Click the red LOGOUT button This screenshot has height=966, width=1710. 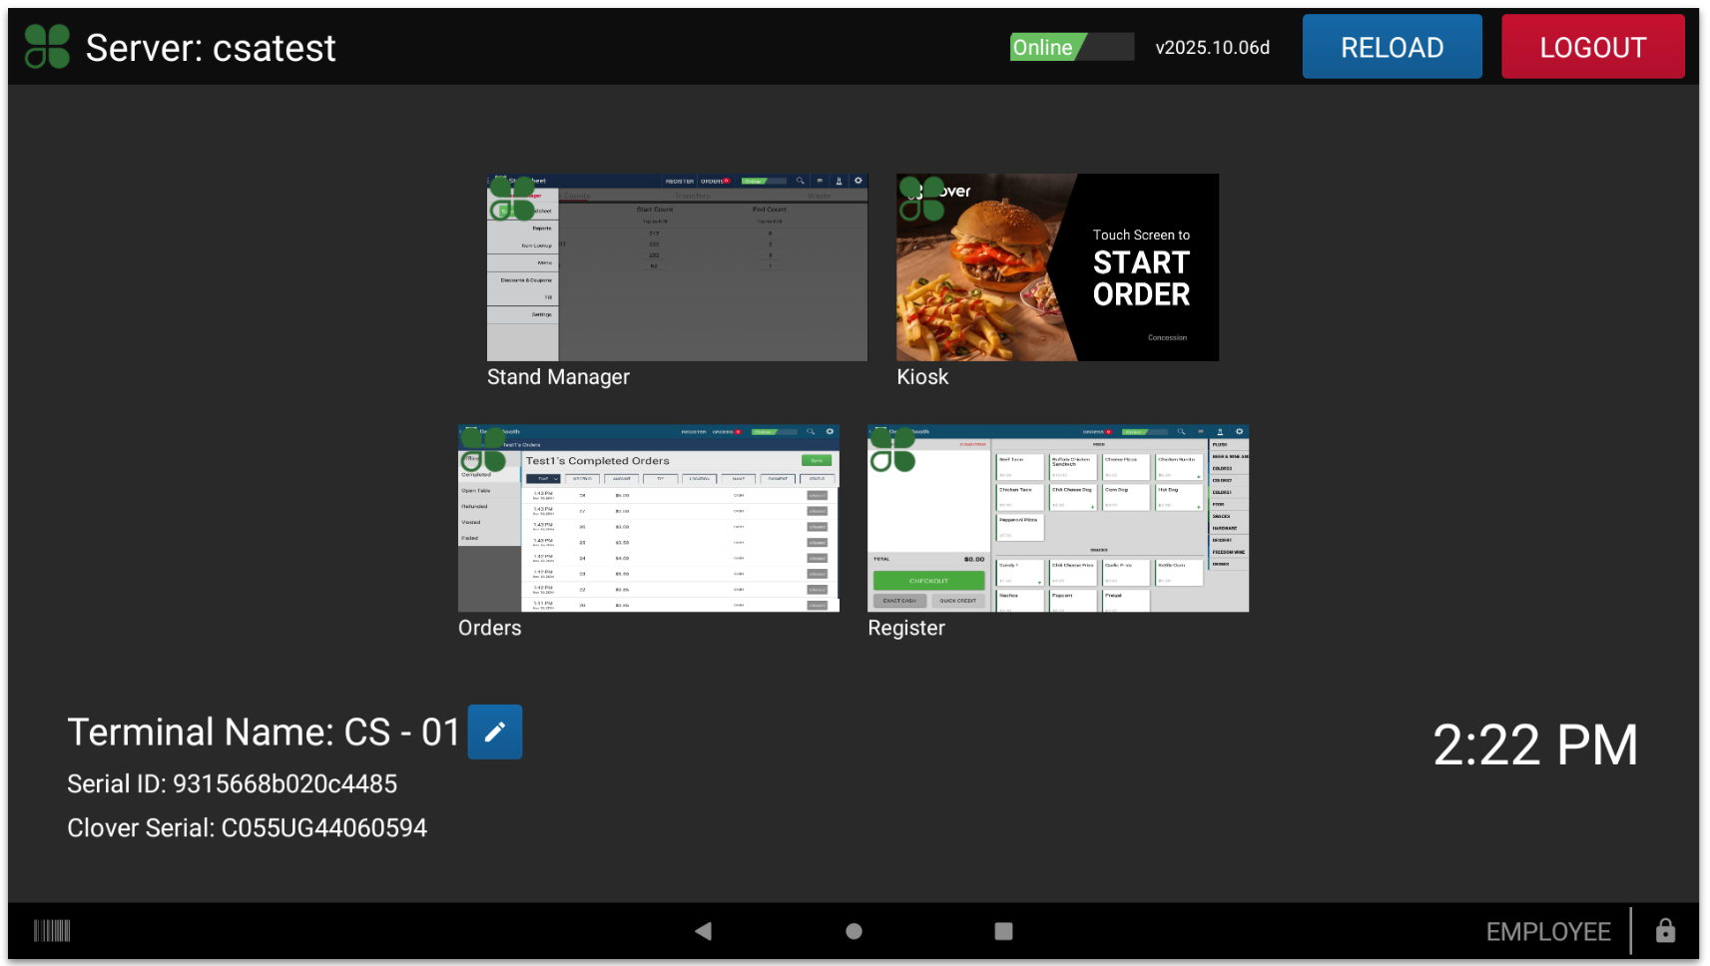[x=1592, y=47]
